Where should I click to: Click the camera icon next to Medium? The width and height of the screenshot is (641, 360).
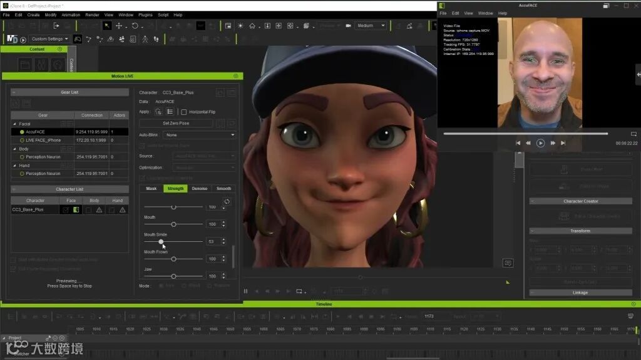pyautogui.click(x=348, y=25)
